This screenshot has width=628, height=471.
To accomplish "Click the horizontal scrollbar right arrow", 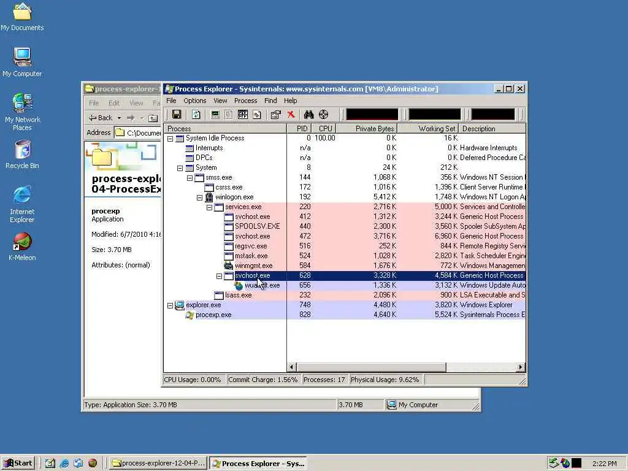I will click(x=521, y=367).
